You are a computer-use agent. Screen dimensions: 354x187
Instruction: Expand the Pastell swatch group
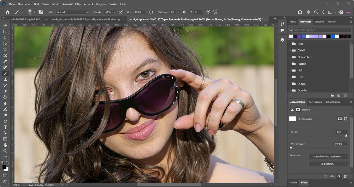[290, 64]
